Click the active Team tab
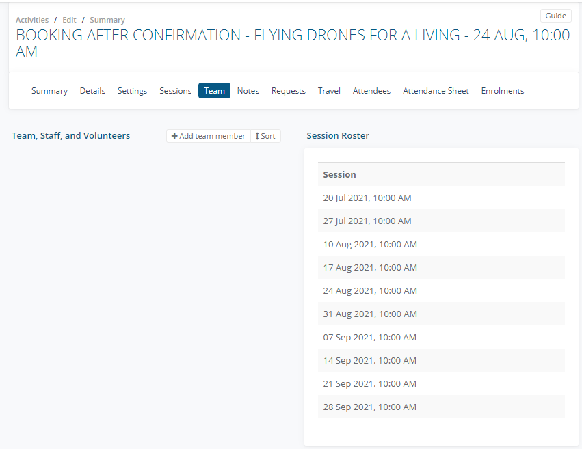The image size is (582, 449). [x=214, y=91]
